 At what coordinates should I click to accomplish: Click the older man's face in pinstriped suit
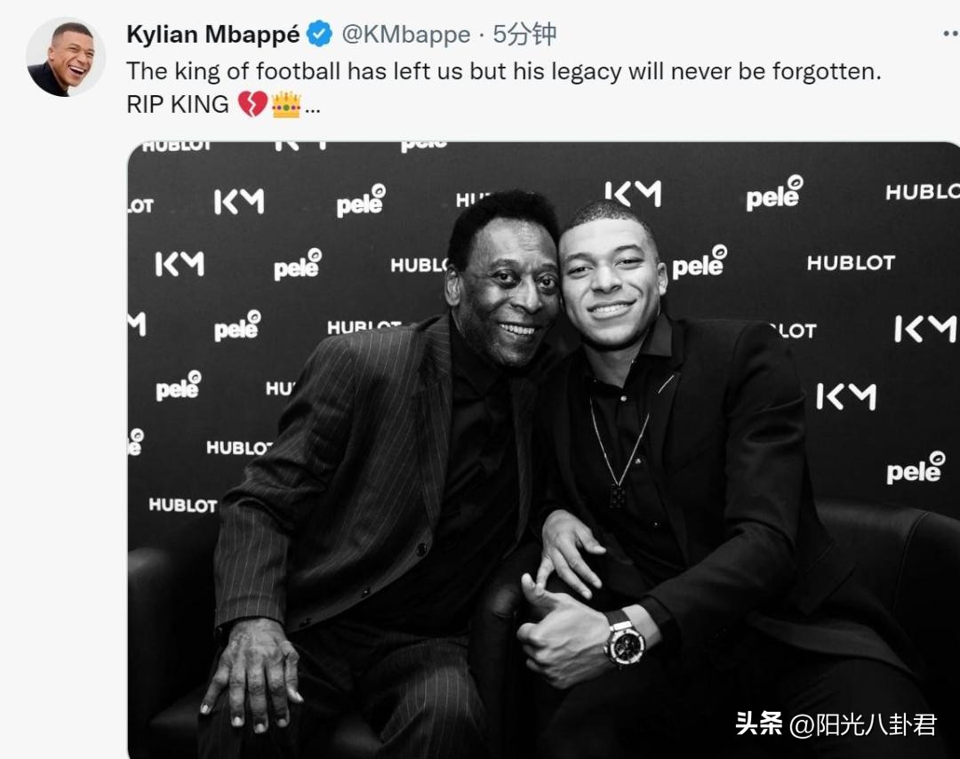click(x=511, y=294)
